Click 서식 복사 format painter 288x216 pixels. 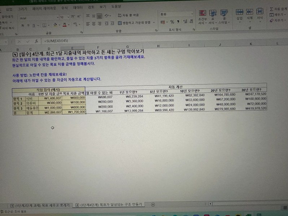pos(7,28)
